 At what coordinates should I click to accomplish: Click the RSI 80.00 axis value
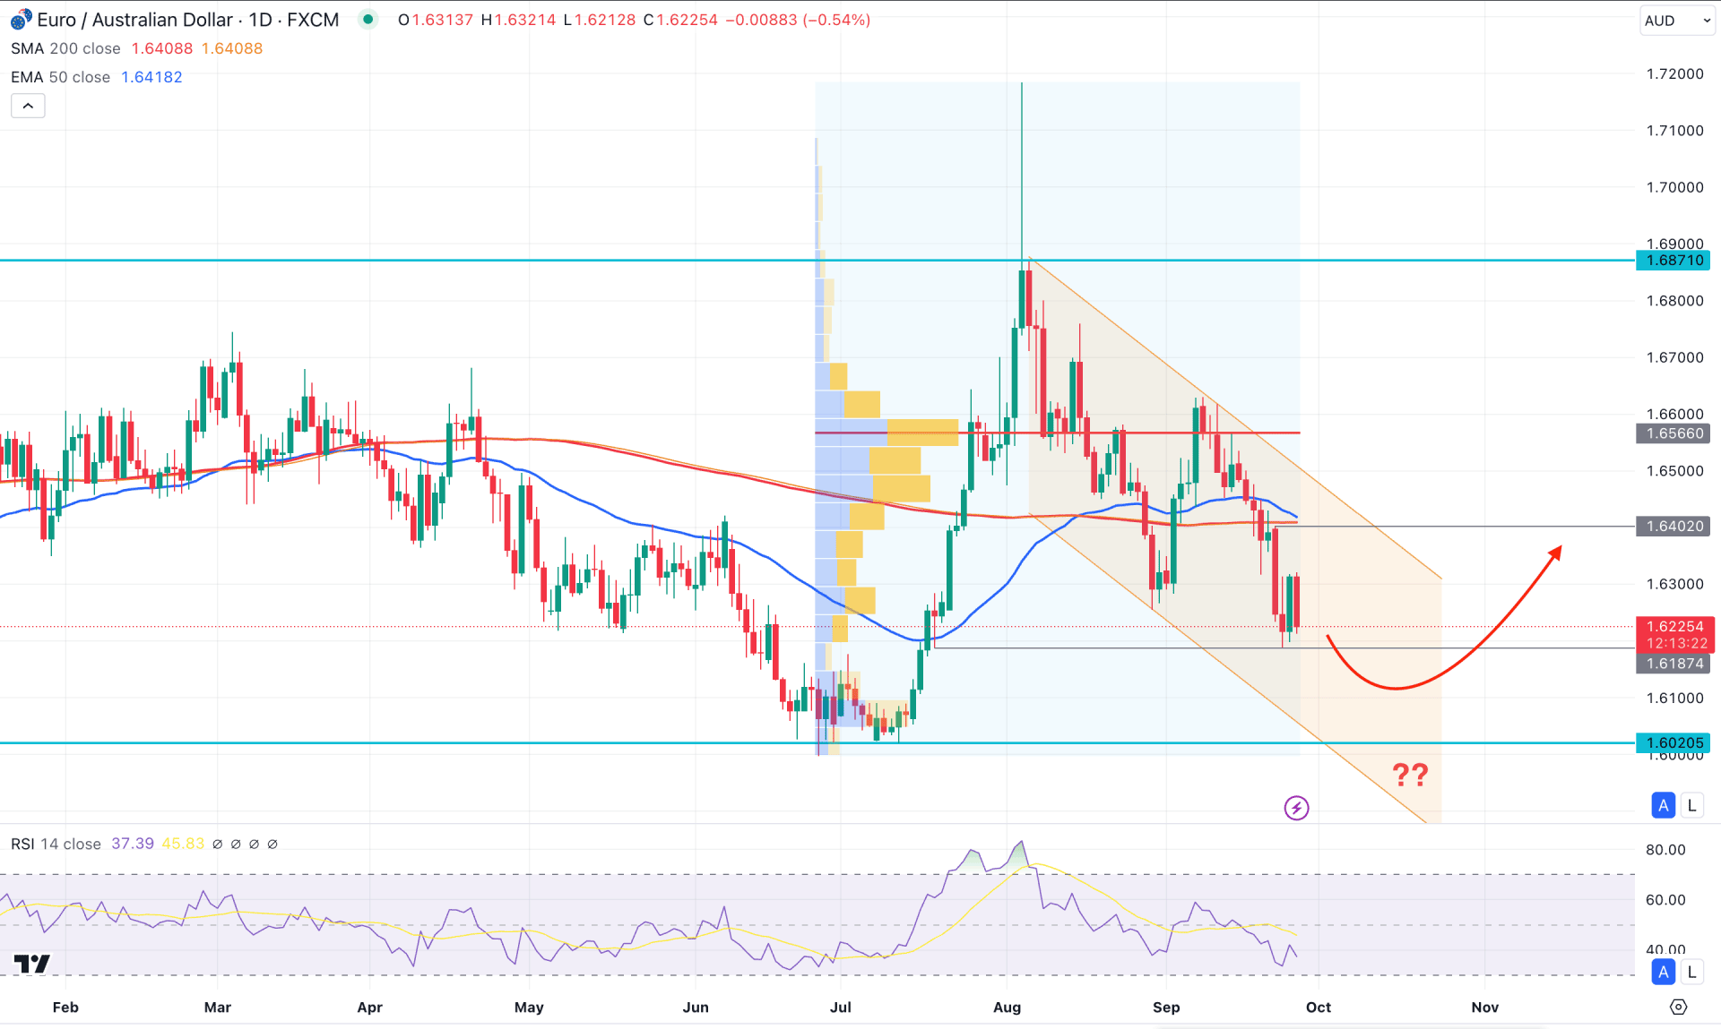1665,850
